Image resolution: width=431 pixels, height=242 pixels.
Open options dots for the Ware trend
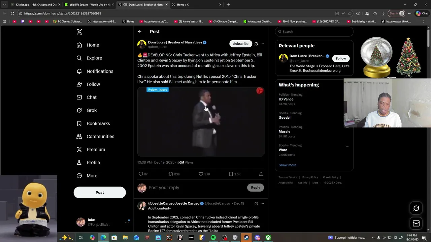347,146
